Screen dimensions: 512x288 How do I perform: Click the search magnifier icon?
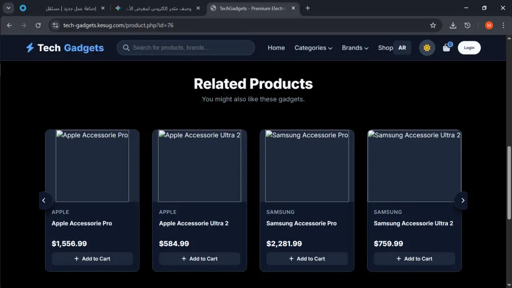(126, 48)
